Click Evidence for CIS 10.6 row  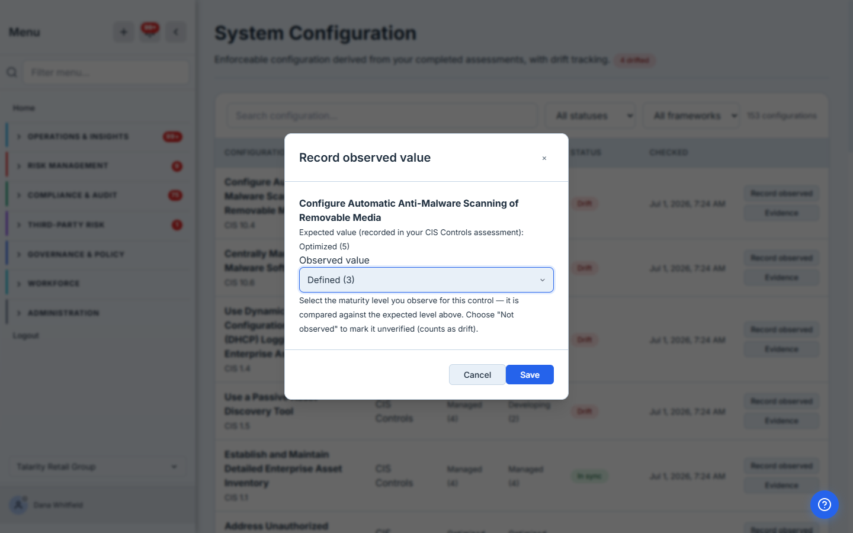[x=781, y=278]
